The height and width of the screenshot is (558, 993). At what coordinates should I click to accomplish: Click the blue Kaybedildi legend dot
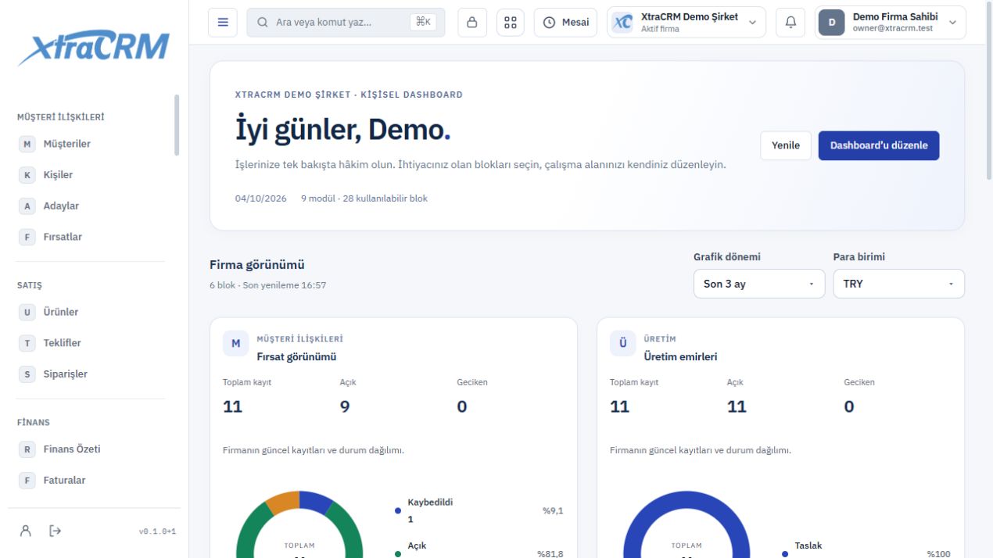(x=398, y=511)
